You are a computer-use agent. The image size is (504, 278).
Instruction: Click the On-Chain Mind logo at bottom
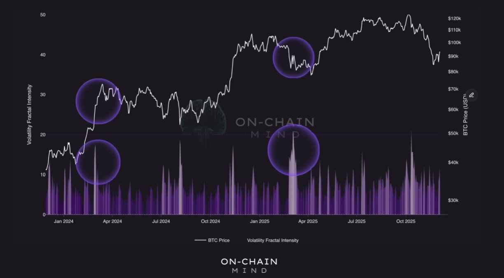(x=249, y=266)
